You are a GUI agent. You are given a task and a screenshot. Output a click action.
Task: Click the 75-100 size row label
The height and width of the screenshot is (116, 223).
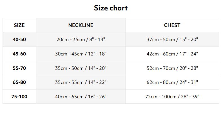point(19,97)
